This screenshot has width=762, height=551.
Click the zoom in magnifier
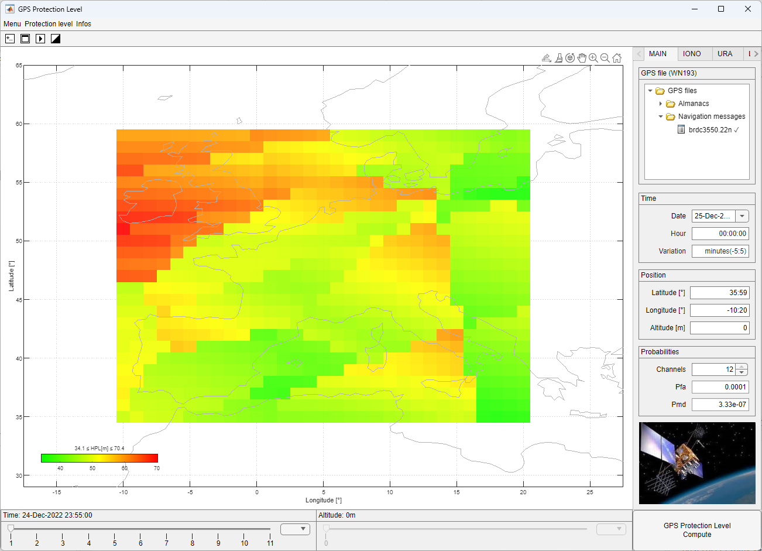point(593,57)
